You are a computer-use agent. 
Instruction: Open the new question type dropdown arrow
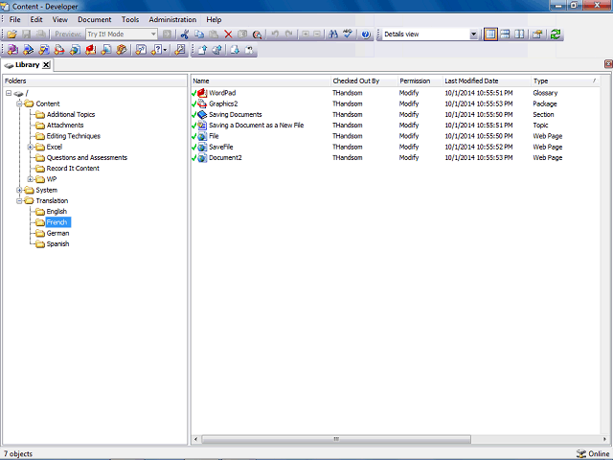pos(166,50)
